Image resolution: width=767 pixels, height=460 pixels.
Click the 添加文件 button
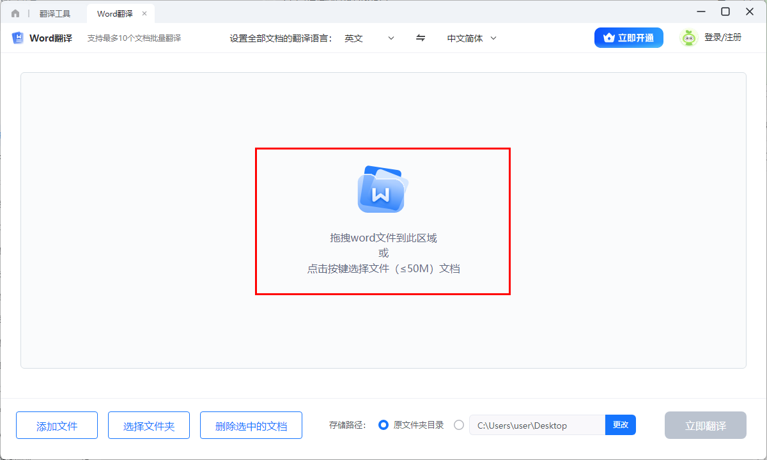(57, 425)
